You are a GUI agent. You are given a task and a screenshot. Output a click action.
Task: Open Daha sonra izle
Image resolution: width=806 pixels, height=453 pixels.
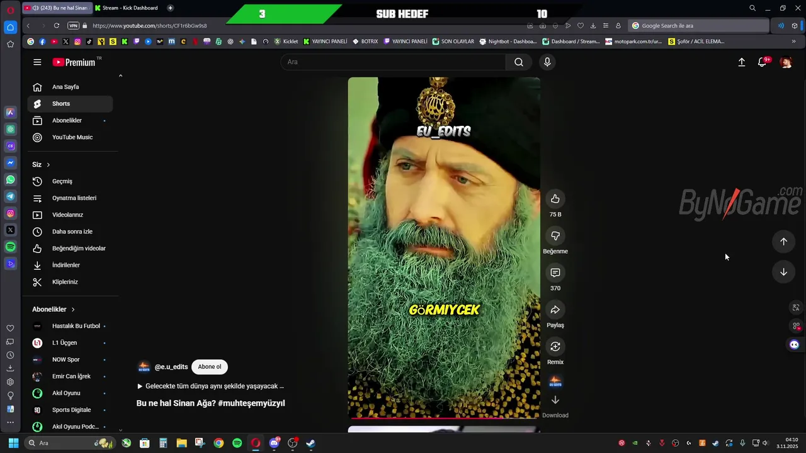[70, 232]
